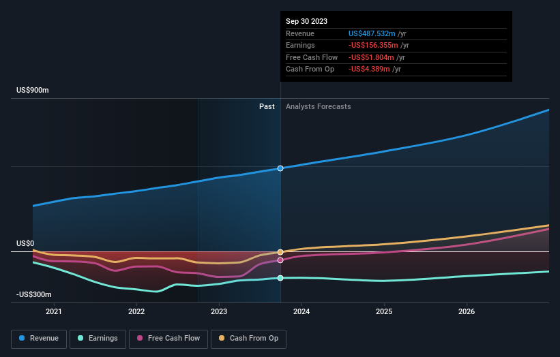This screenshot has height=357, width=560.
Task: Click the US$0 y-axis label
Action: pyautogui.click(x=25, y=244)
